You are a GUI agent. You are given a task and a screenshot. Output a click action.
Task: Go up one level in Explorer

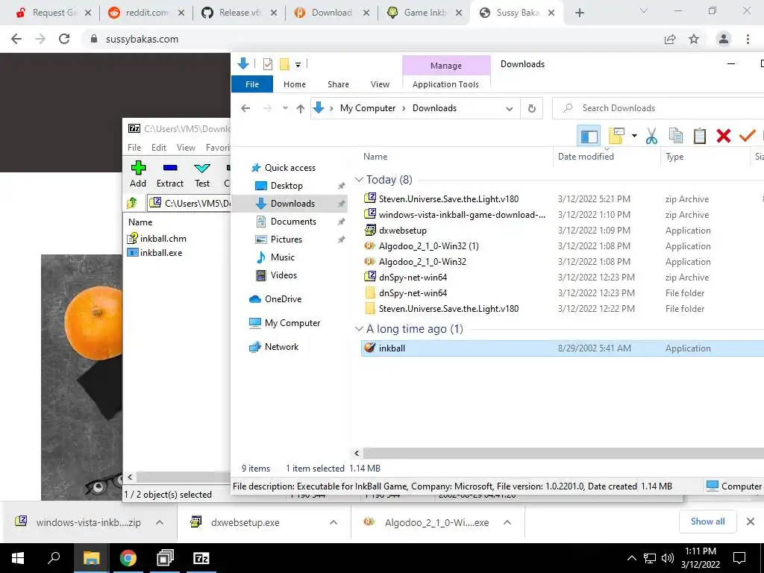pyautogui.click(x=301, y=108)
